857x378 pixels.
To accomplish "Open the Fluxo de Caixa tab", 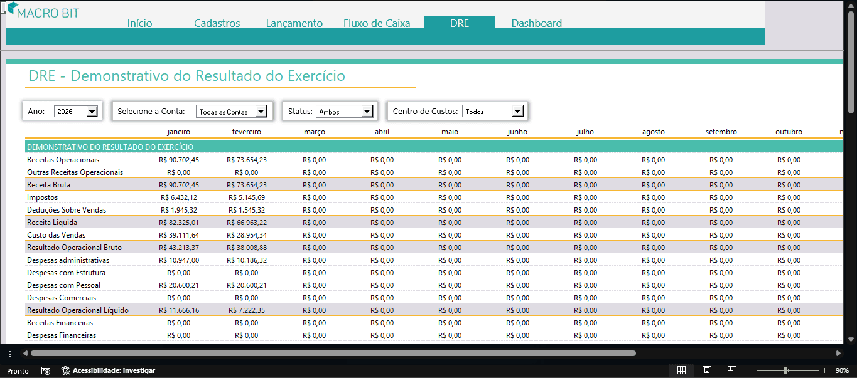I will (377, 23).
